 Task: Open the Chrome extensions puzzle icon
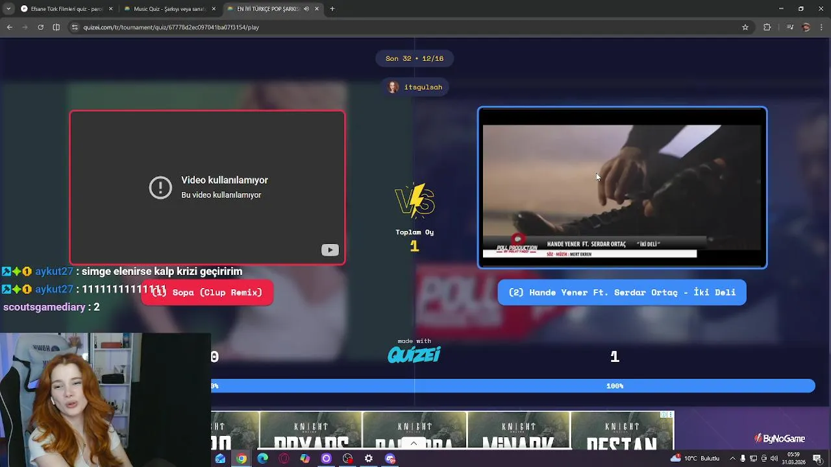tap(767, 27)
